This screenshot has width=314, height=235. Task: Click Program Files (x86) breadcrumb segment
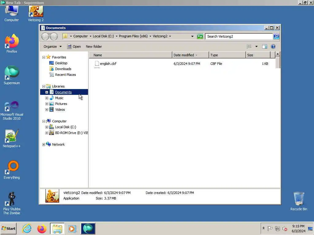133,36
